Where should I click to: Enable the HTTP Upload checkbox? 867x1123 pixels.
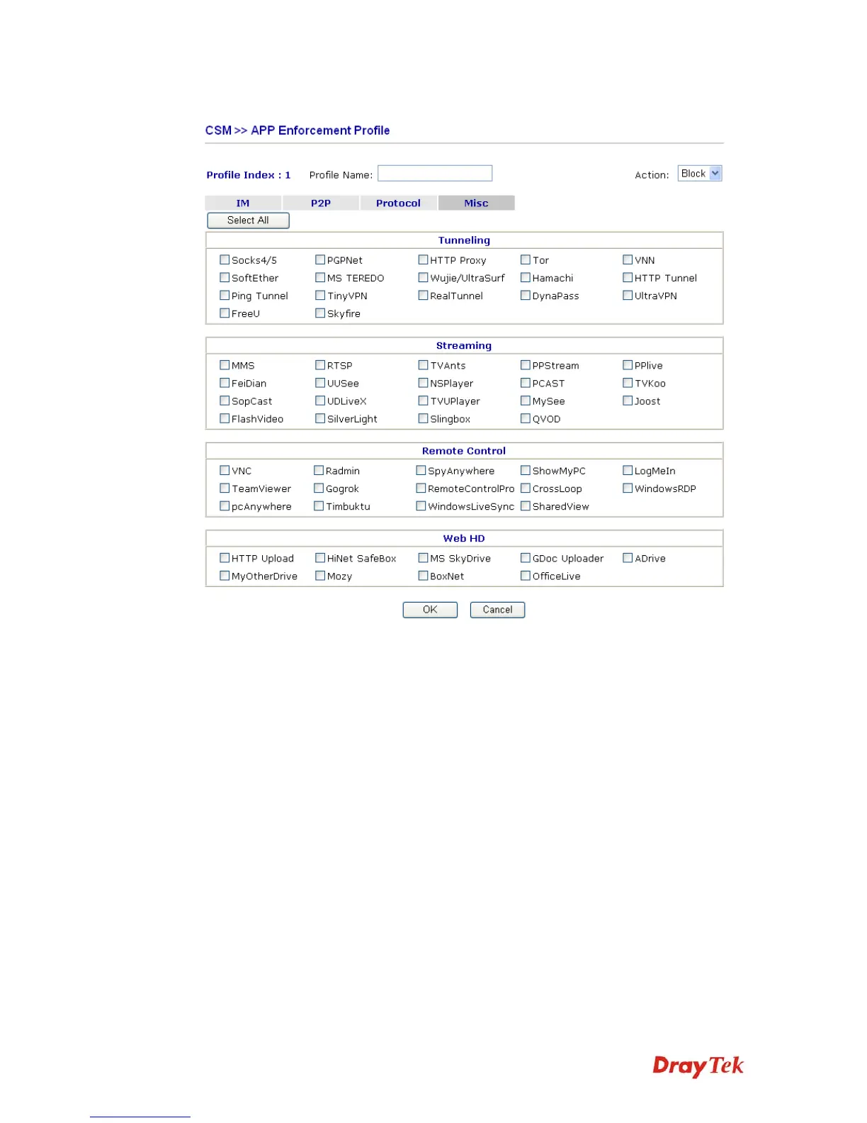tap(225, 558)
